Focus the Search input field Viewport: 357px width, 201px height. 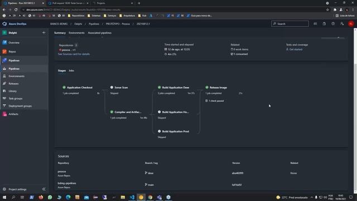point(290,23)
